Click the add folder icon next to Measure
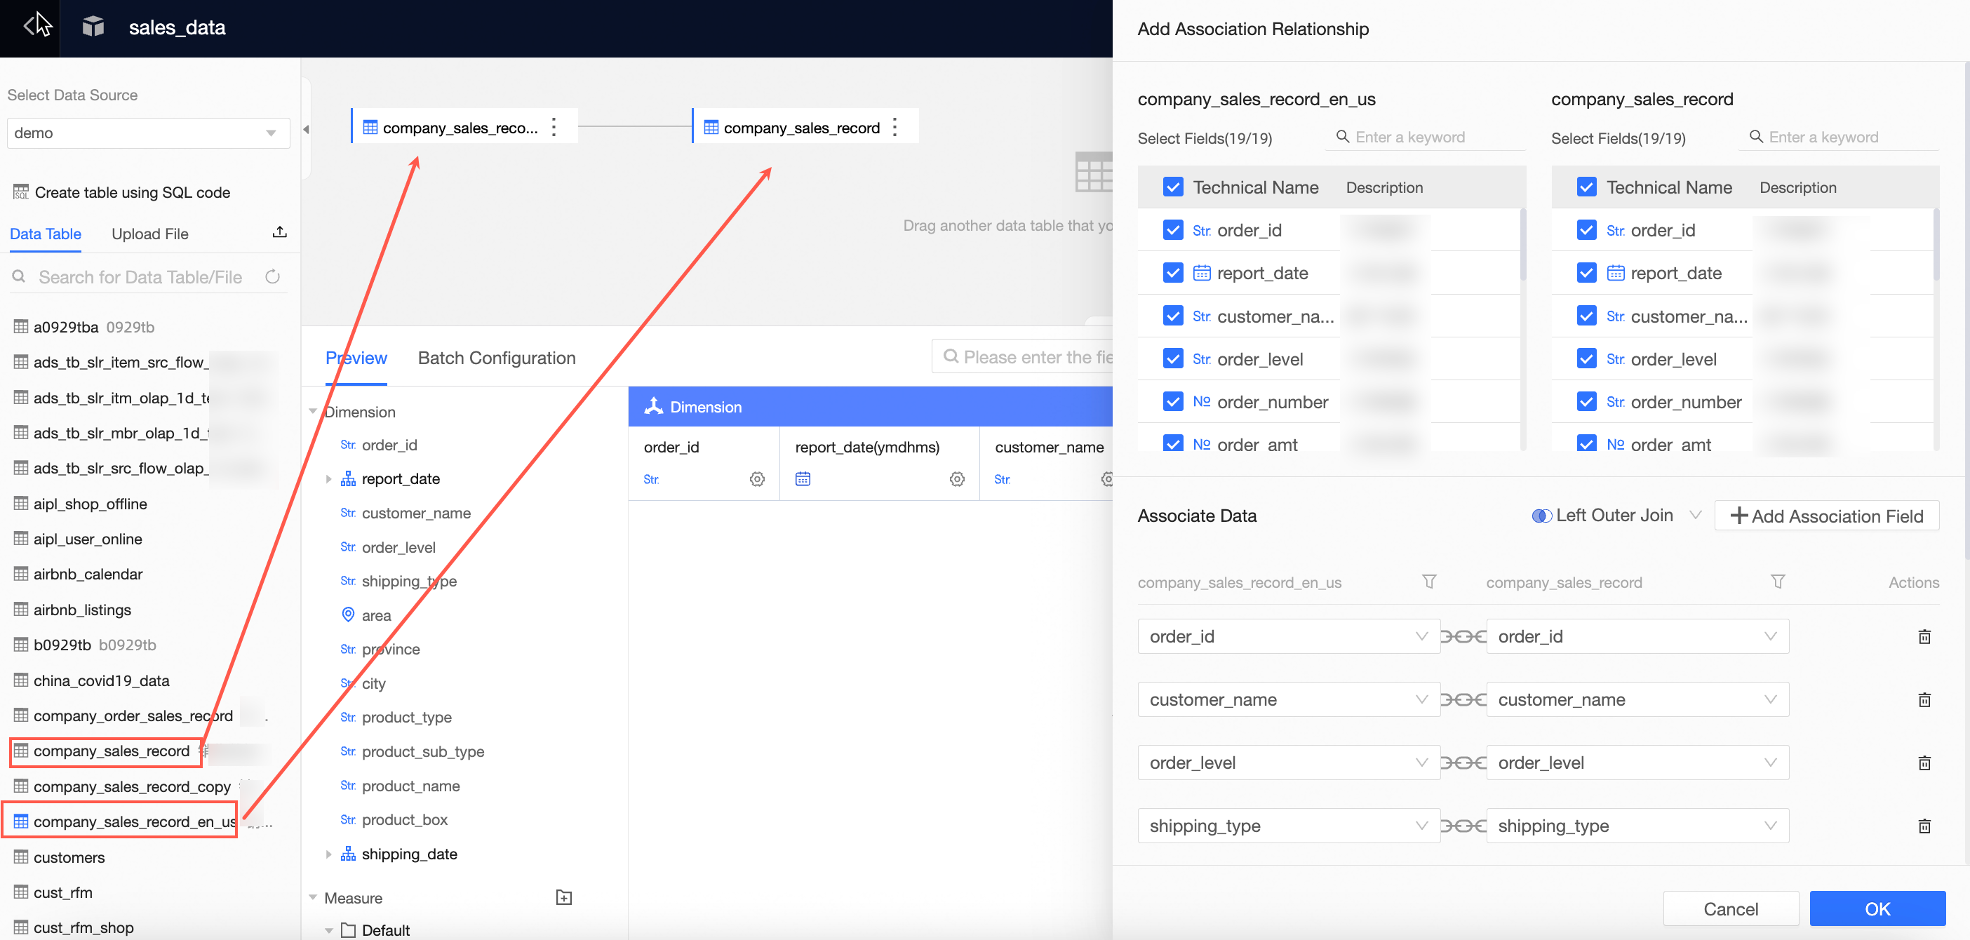The image size is (1970, 940). pyautogui.click(x=563, y=897)
